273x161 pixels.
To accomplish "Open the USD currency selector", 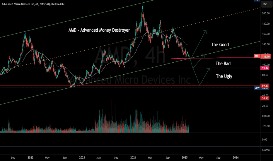I will (266, 4).
